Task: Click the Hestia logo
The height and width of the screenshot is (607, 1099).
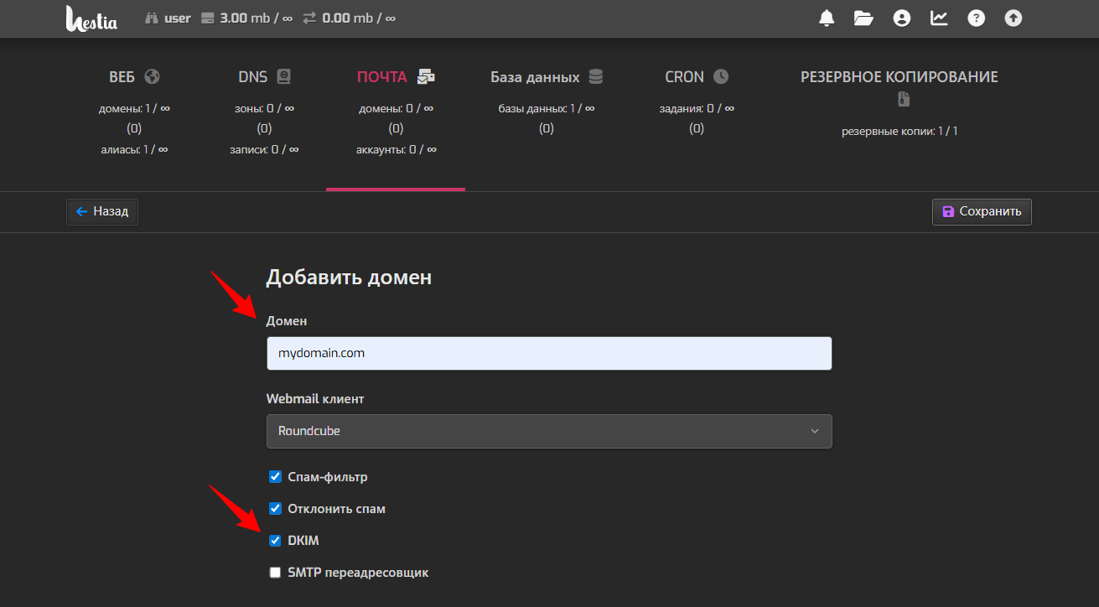Action: [x=91, y=18]
